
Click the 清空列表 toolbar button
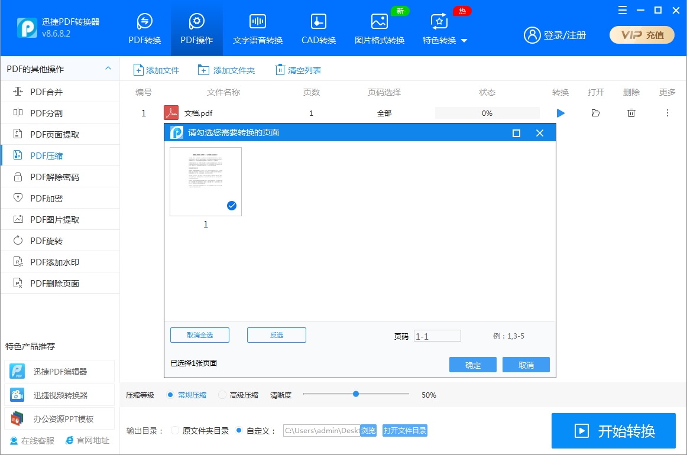pos(298,70)
